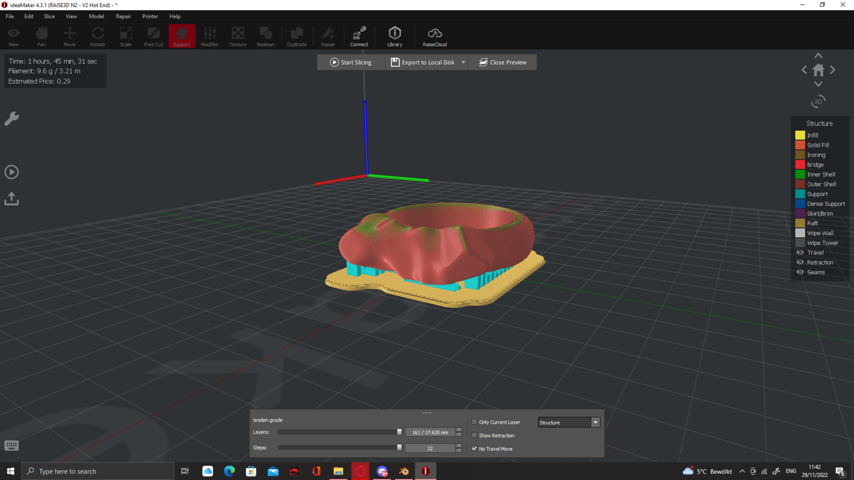Expand the Export to Local Disk dropdown arrow

coord(464,62)
